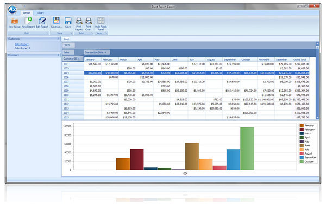Click the July column header

click(197, 60)
